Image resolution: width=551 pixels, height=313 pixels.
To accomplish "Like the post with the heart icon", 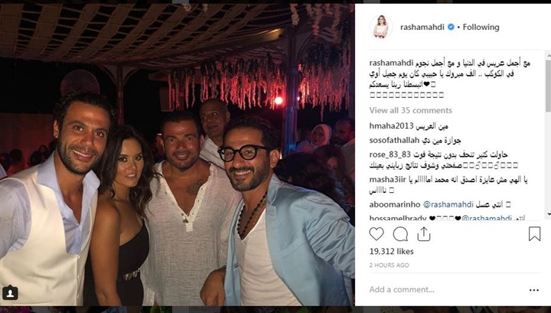I will coord(377,234).
